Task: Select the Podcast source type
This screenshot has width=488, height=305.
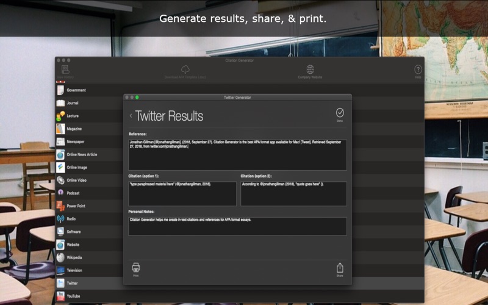Action: (x=73, y=193)
